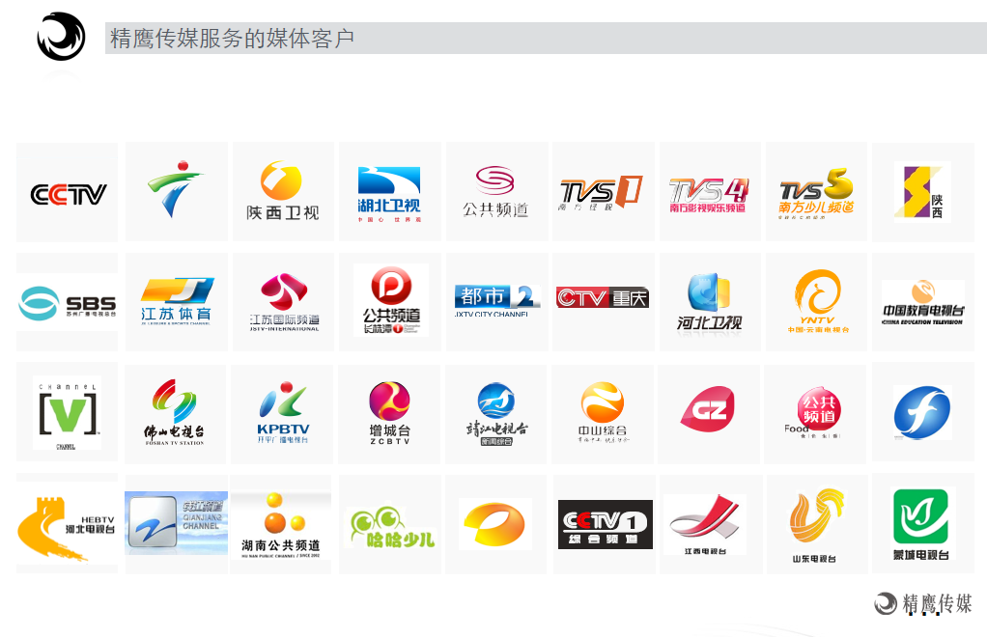Open the SBS 苏州广播电视总台 logo
Screen dimensions: 987x637
click(x=68, y=303)
